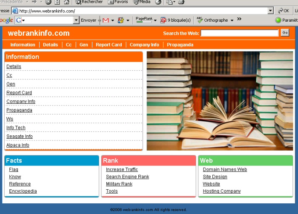Screen dimensions: 298x214
Task: Click the Print icon
Action: 181,2
